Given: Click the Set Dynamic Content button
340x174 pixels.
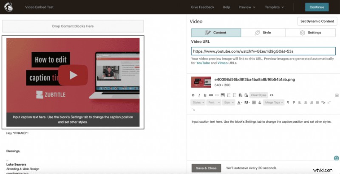Looking at the screenshot, I should [317, 21].
